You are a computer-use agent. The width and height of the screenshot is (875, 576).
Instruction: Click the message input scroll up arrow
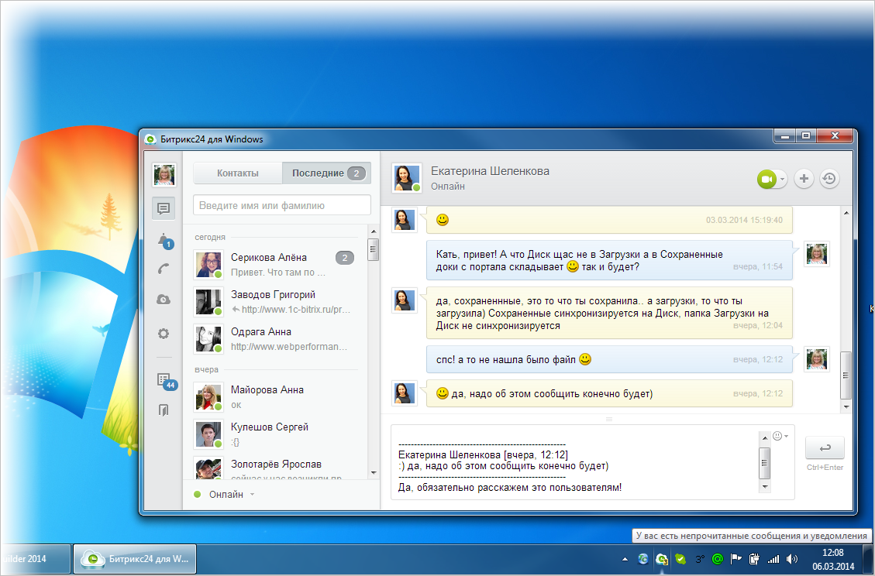(x=764, y=438)
